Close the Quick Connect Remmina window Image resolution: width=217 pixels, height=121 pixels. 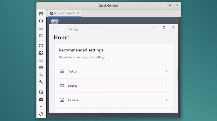coord(177,5)
